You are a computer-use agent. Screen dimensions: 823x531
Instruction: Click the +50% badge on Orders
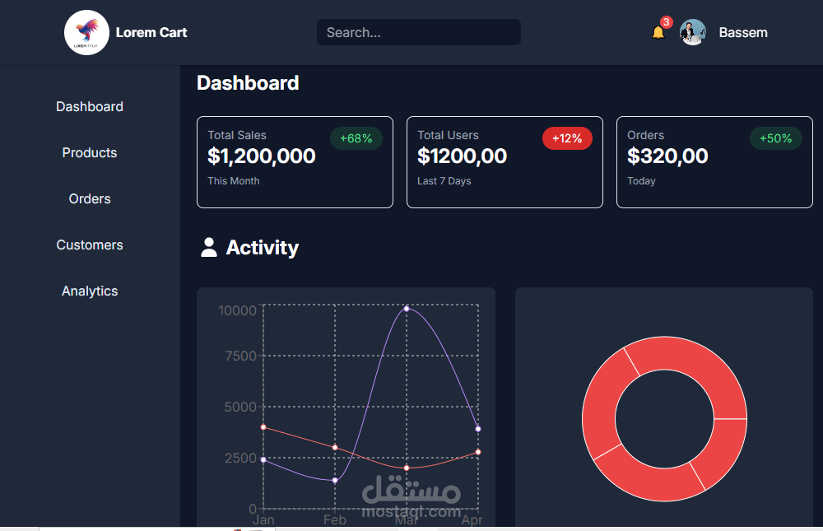(x=776, y=138)
